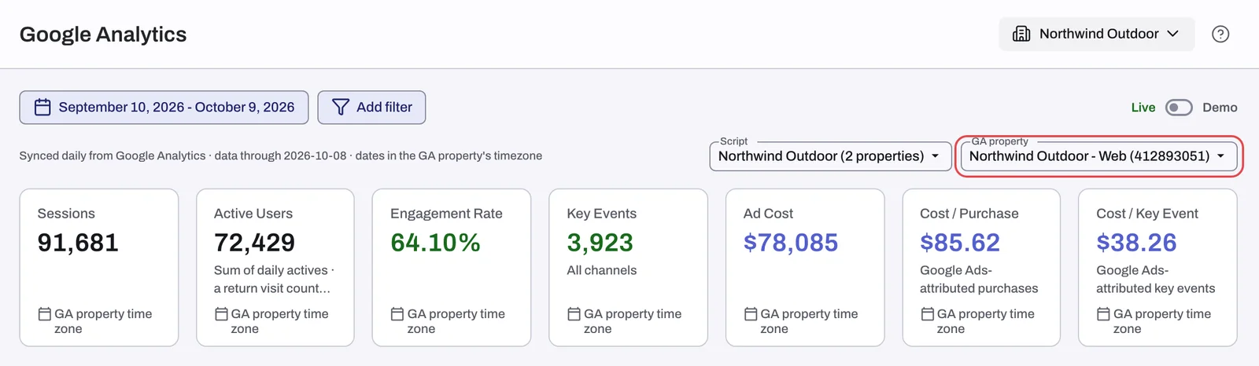1259x366 pixels.
Task: Click the Active Users value 72,429
Action: click(x=254, y=243)
